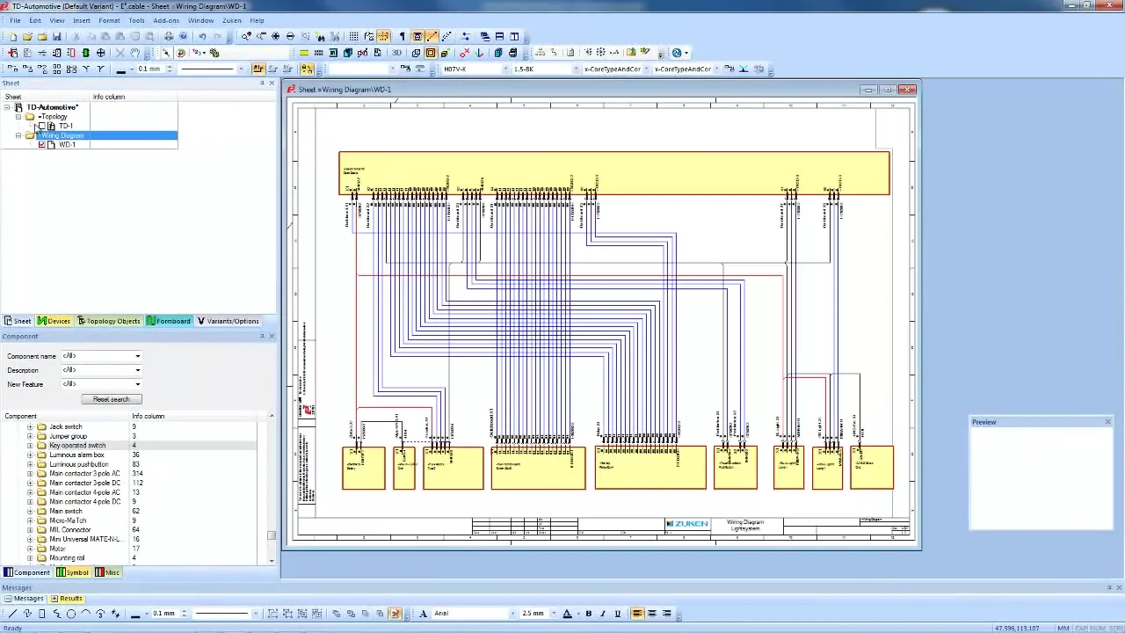Select the Topology Objects tab
The image size is (1125, 633).
(109, 321)
